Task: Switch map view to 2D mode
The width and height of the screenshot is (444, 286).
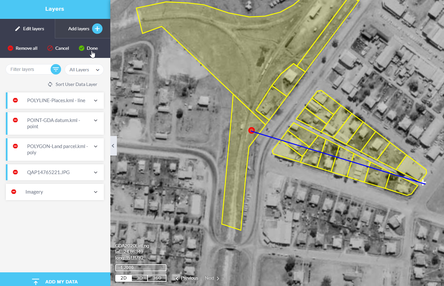Action: 123,278
